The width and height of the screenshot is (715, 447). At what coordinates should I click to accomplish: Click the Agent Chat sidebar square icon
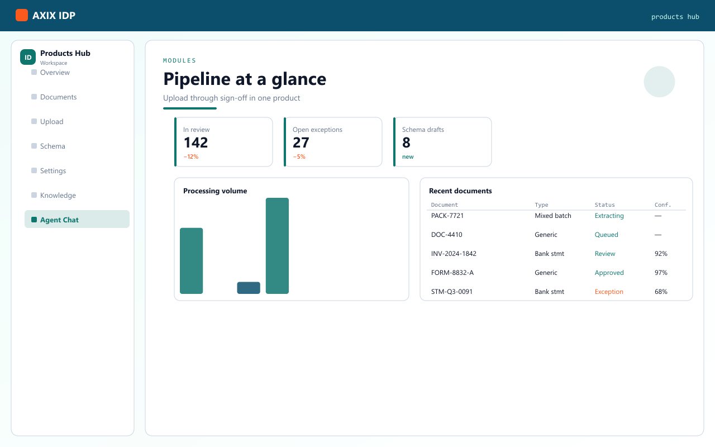[x=34, y=220]
